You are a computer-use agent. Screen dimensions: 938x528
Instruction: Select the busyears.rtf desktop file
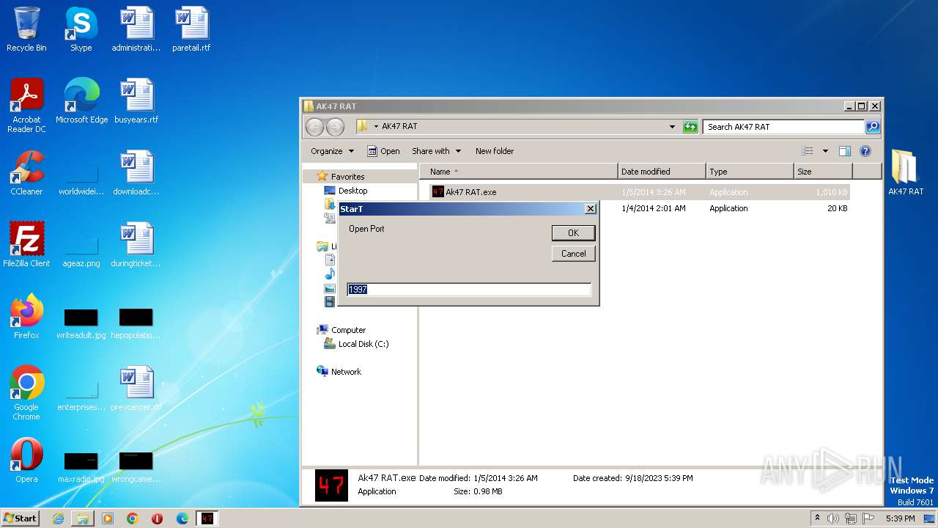[x=136, y=101]
